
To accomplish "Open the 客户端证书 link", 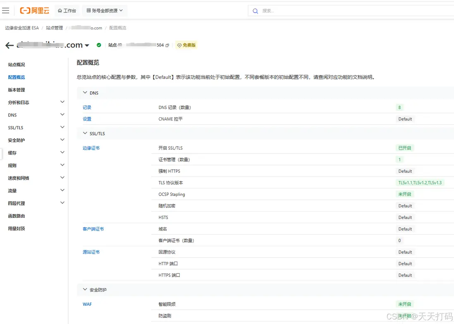I will 93,229.
